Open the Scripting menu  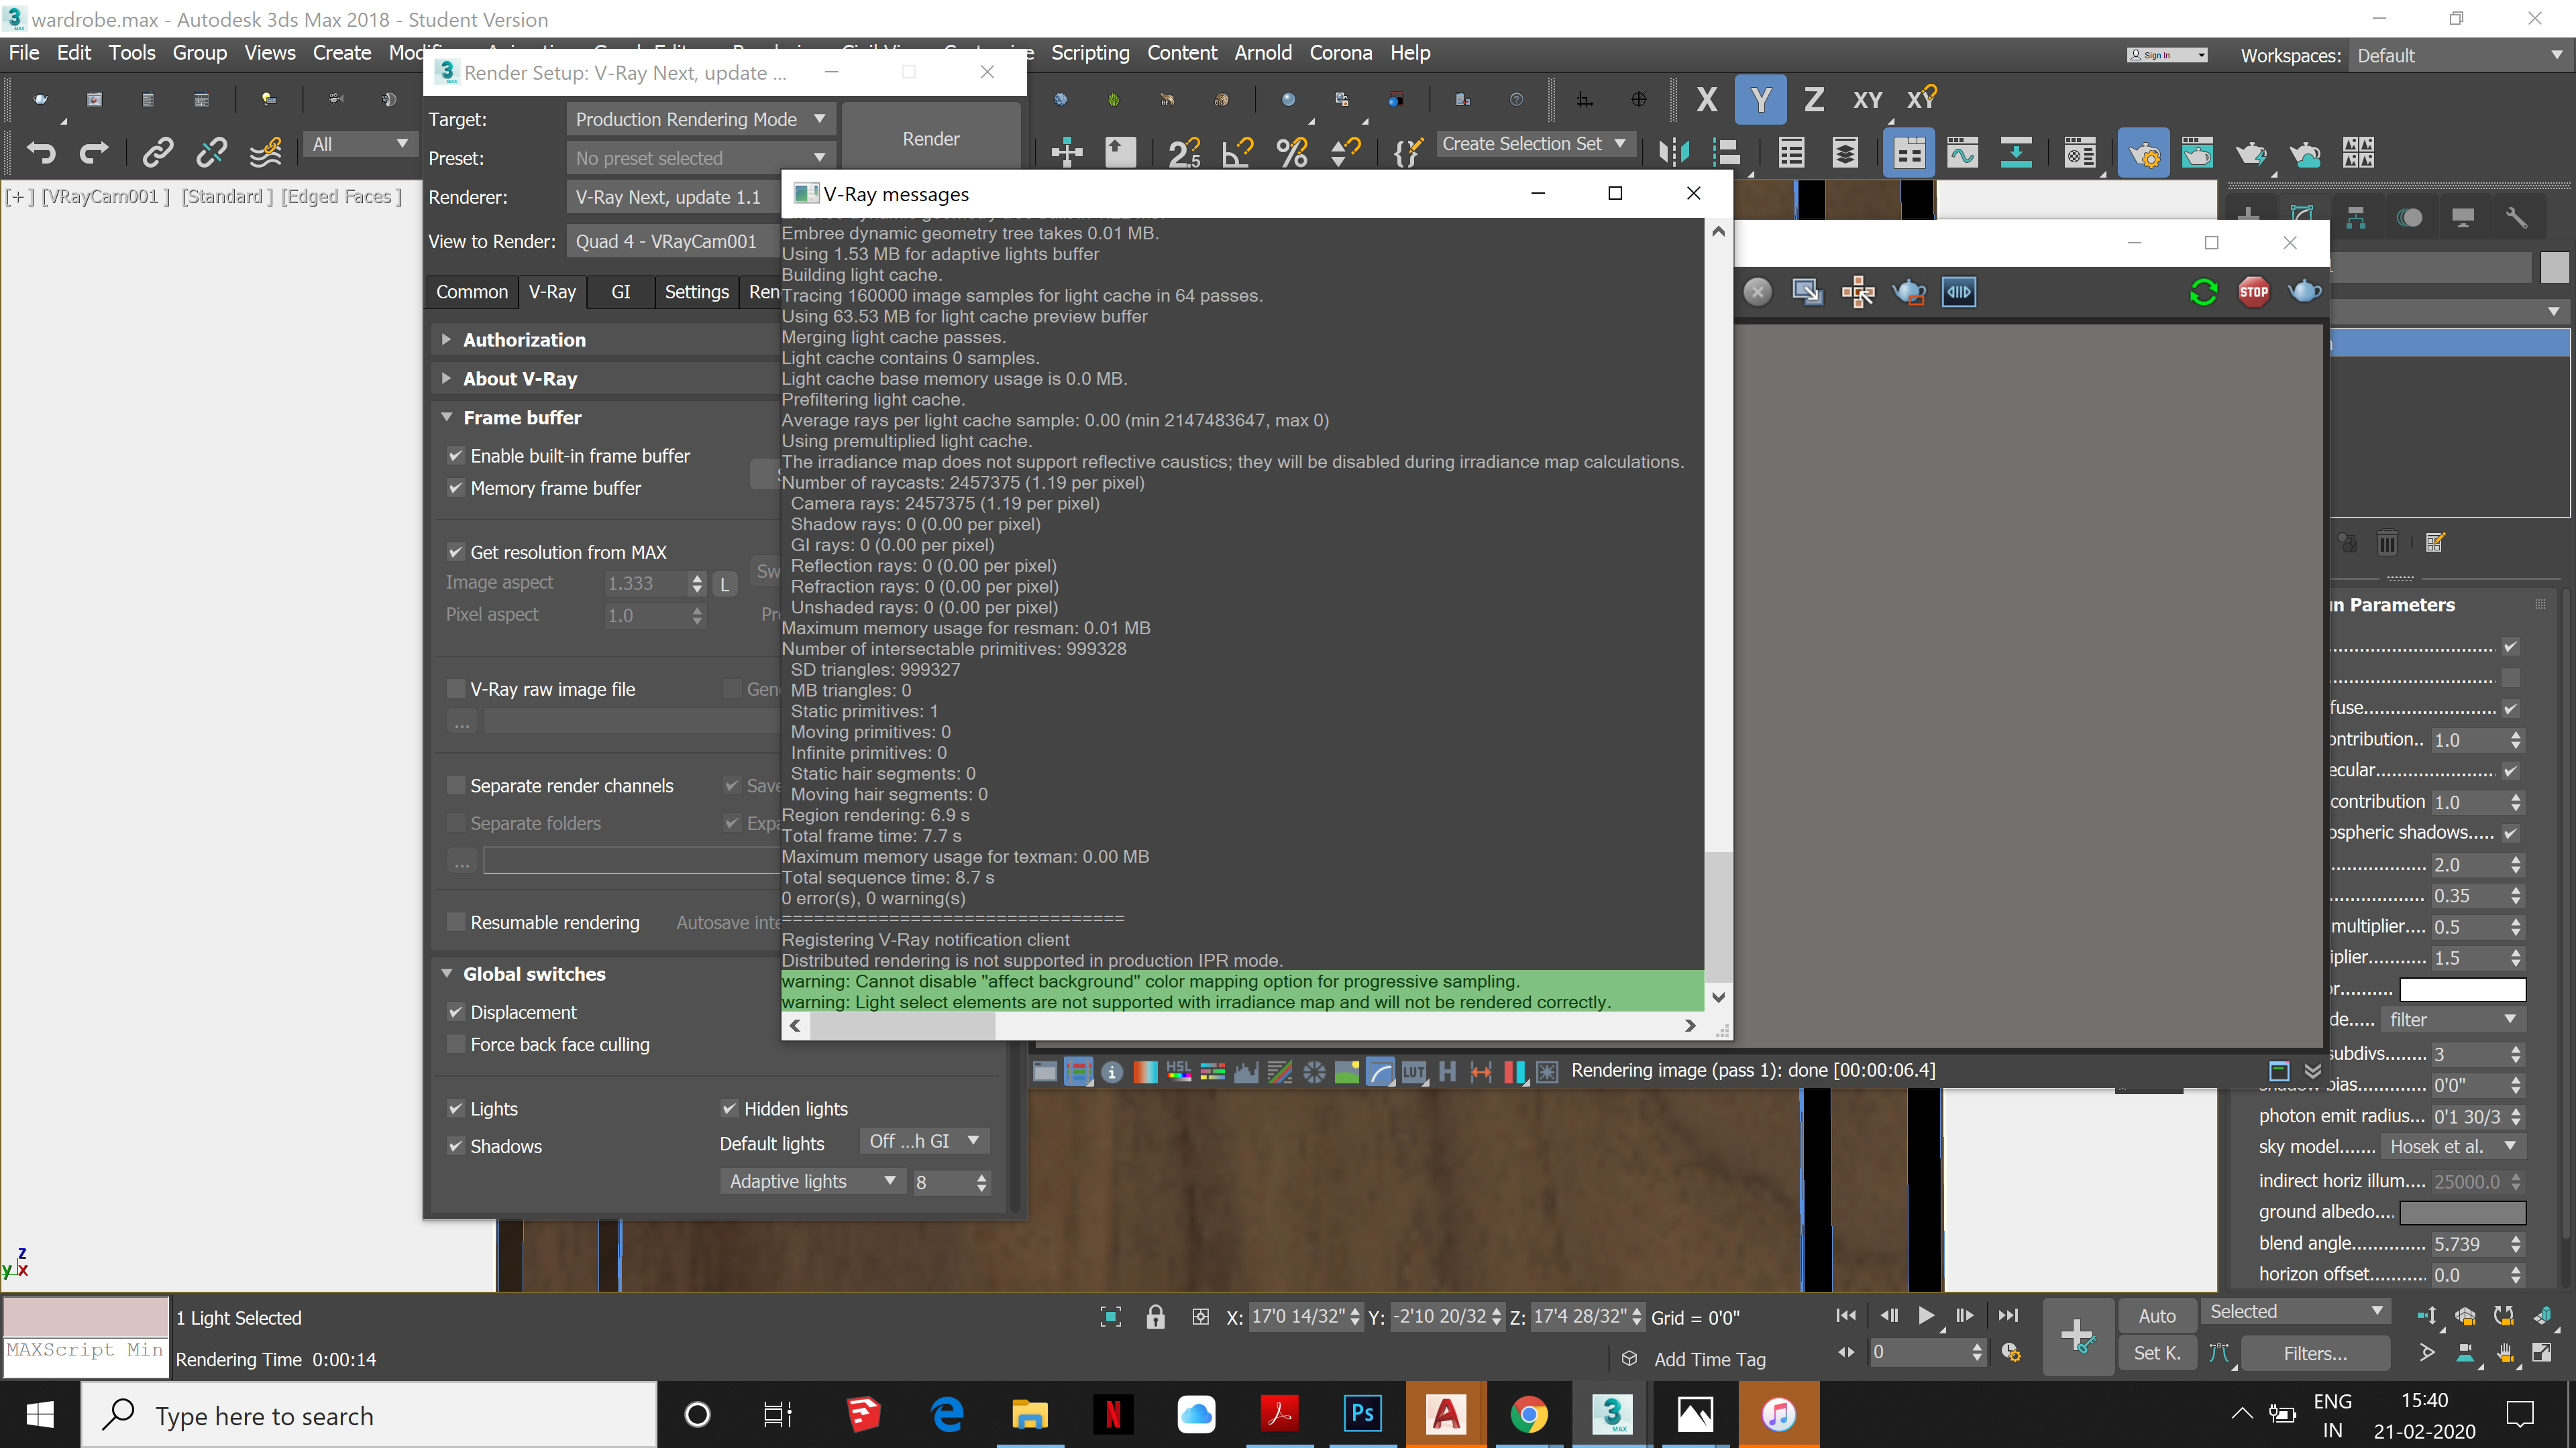pyautogui.click(x=1090, y=53)
